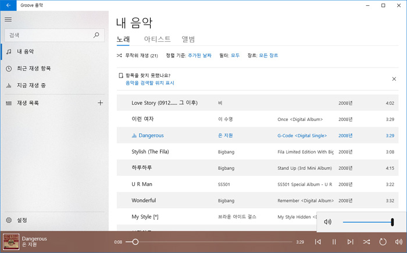Viewport: 407px width, 253px height.
Task: Toggle repeat in the playback bar
Action: click(x=383, y=242)
